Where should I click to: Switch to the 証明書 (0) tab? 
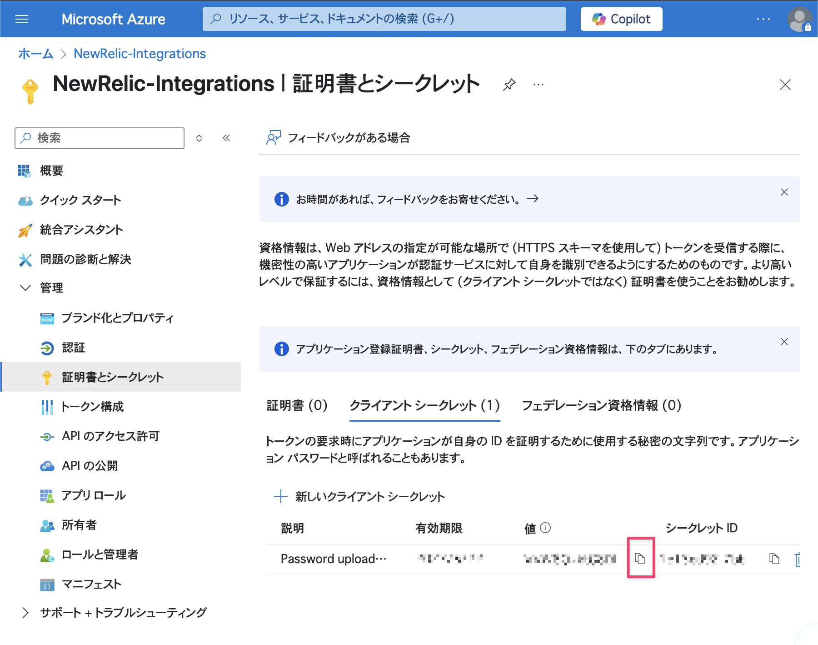297,405
